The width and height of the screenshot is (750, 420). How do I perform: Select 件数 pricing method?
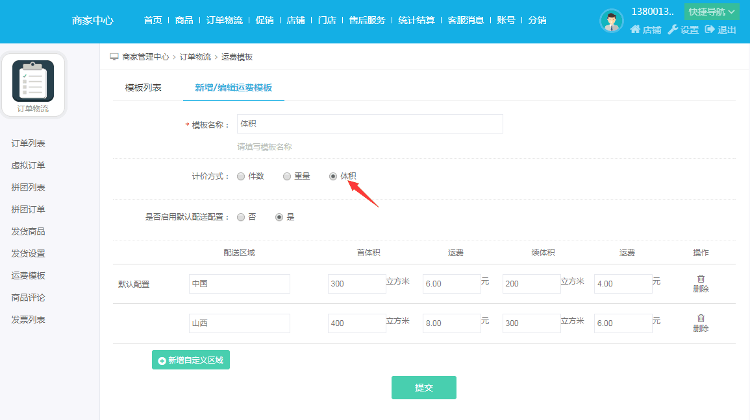[x=241, y=176]
